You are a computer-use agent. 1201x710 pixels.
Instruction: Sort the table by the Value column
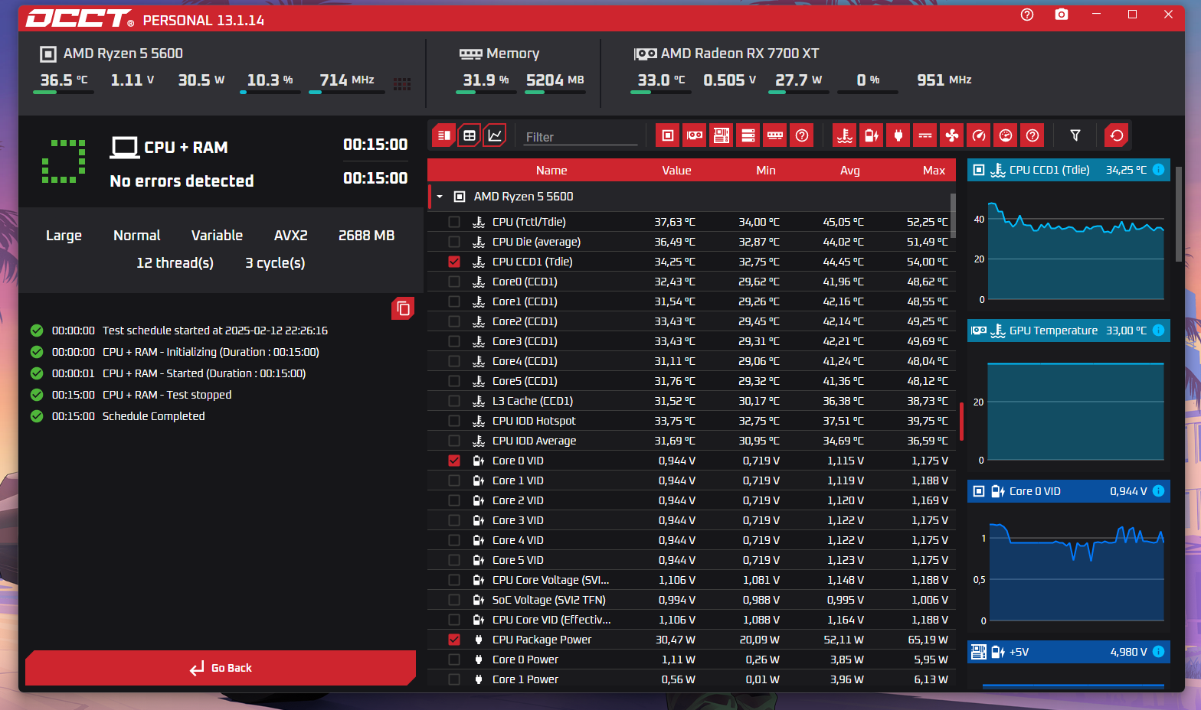[x=676, y=171]
